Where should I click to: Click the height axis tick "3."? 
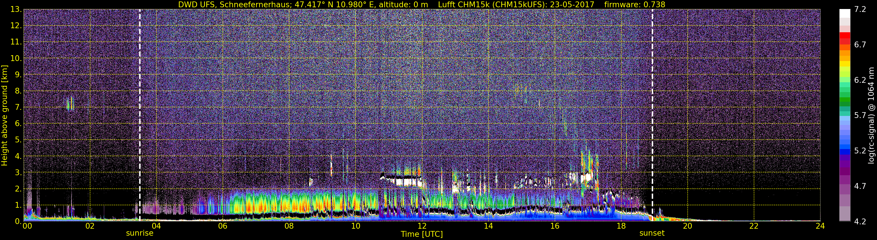18,173
